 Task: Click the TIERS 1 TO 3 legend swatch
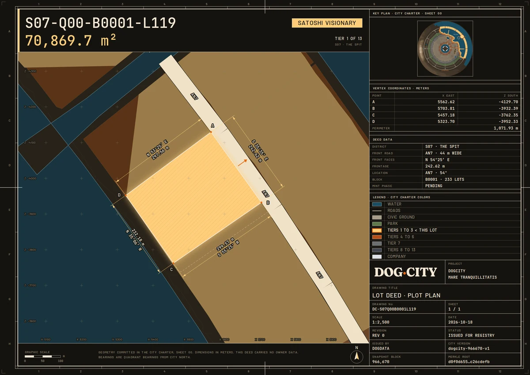point(377,230)
